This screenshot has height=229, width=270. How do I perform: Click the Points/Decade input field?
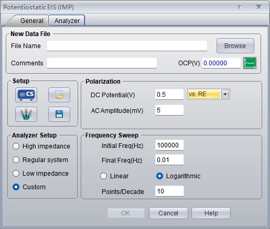pos(169,191)
